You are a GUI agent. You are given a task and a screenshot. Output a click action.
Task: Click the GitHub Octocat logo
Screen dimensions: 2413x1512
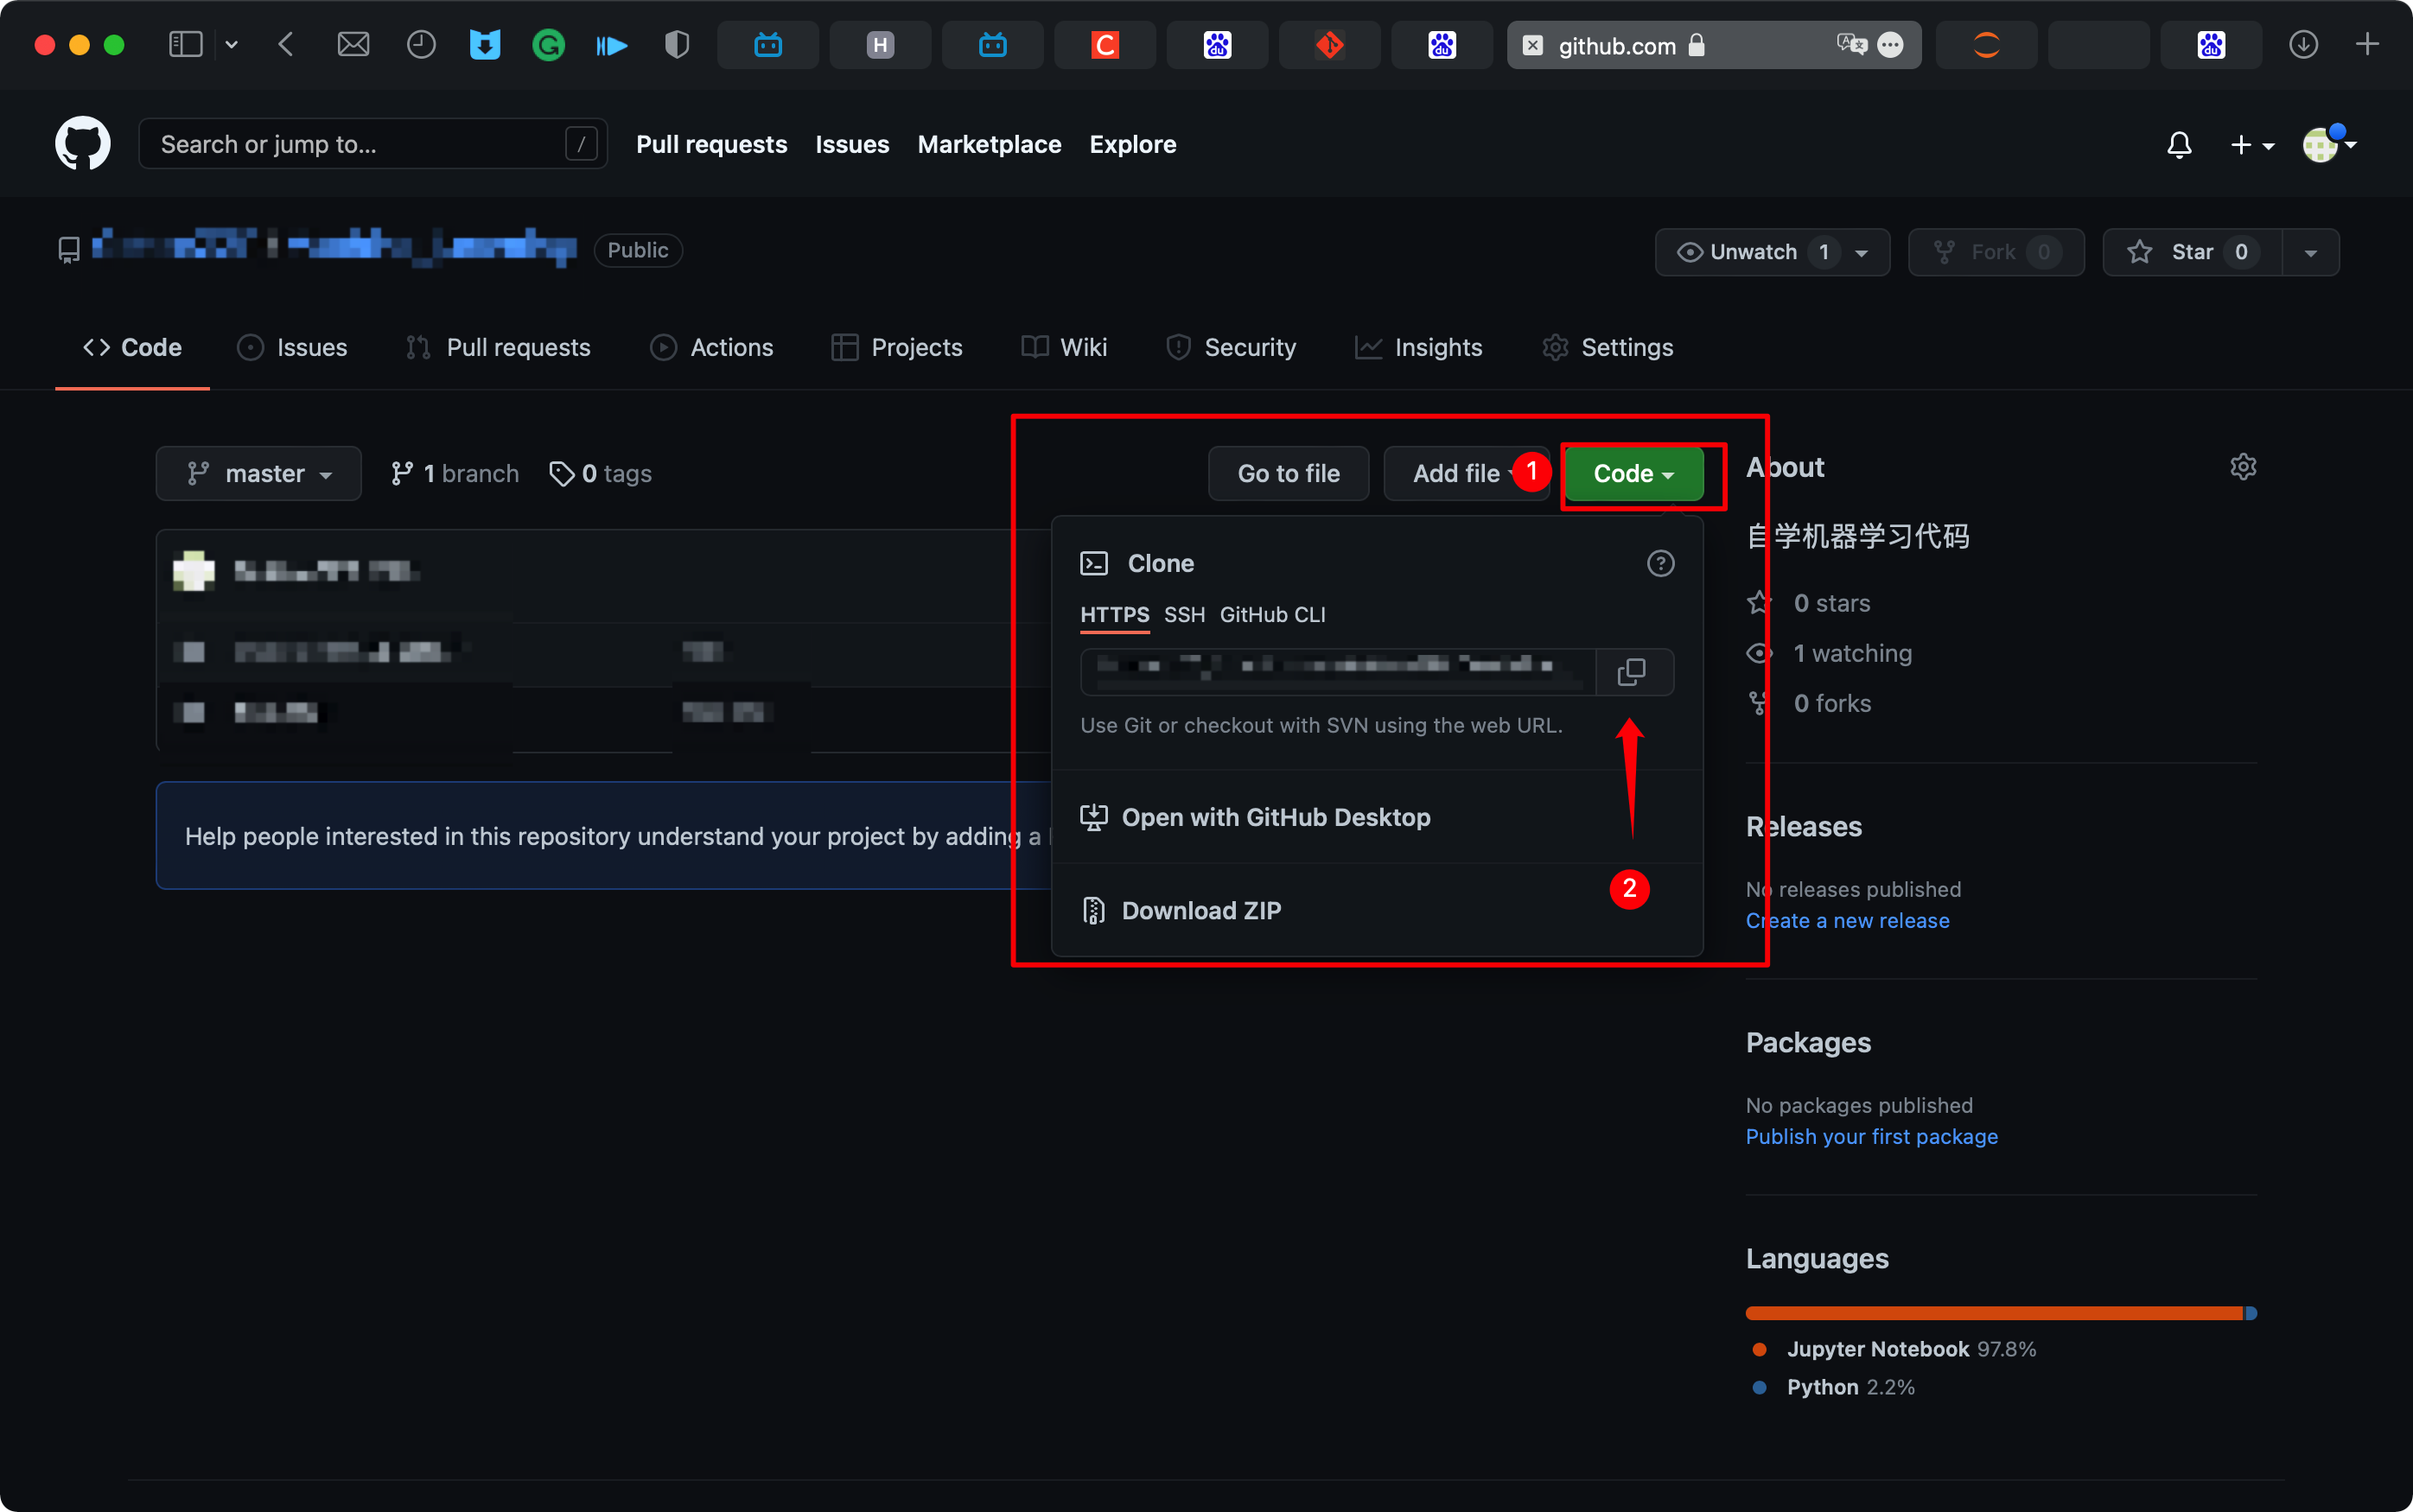point(82,143)
